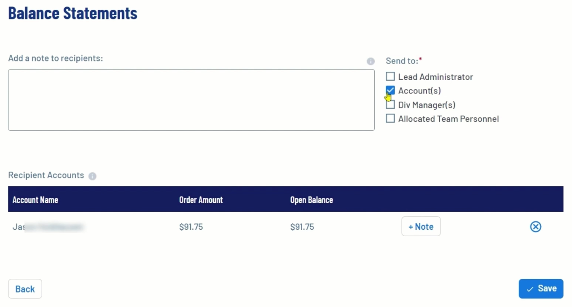Click inside the note to recipients text box
572x307 pixels.
[x=191, y=100]
